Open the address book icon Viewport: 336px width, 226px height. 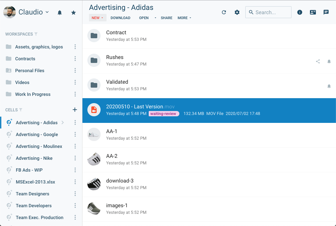tap(313, 12)
